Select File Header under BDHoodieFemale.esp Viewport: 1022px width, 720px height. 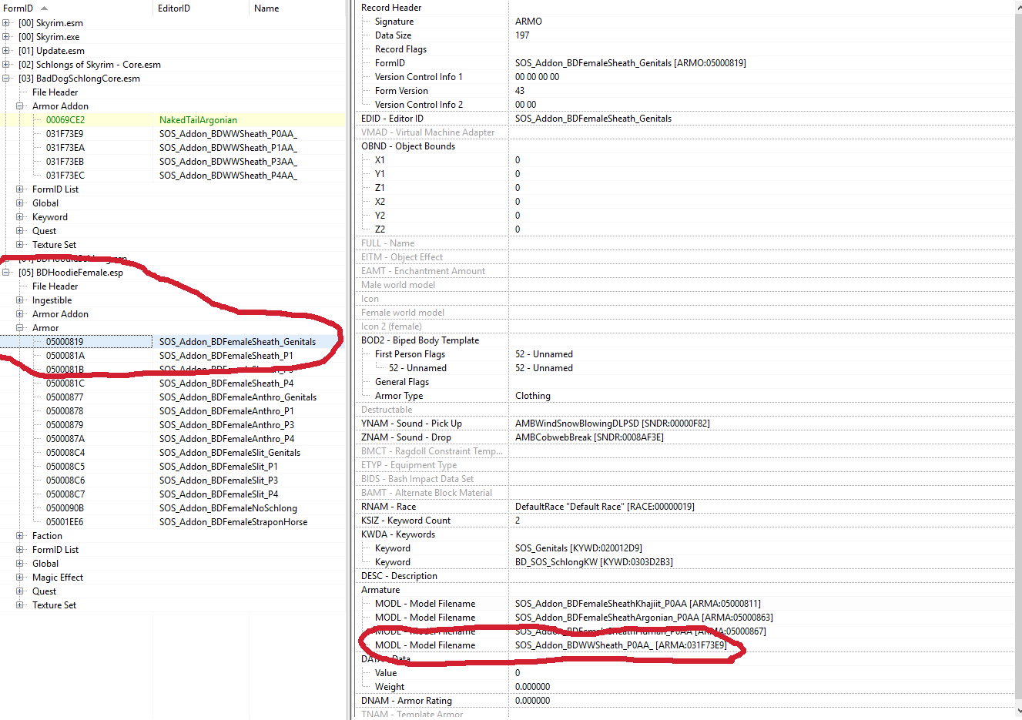(55, 286)
